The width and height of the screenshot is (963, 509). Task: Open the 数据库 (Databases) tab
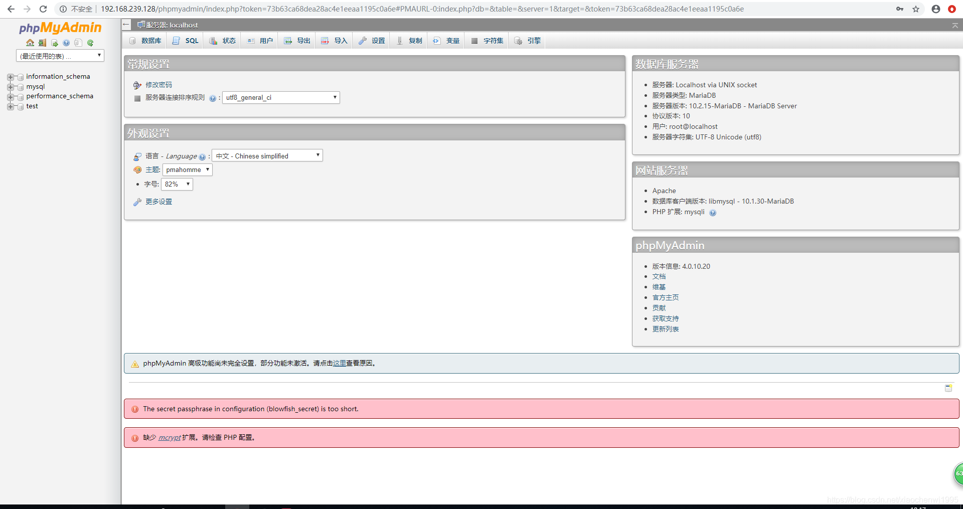click(x=145, y=41)
